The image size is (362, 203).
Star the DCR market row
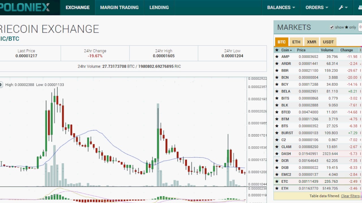[277, 161]
